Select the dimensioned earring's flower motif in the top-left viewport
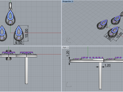The width and height of the screenshot is (123, 92). (x=19, y=38)
